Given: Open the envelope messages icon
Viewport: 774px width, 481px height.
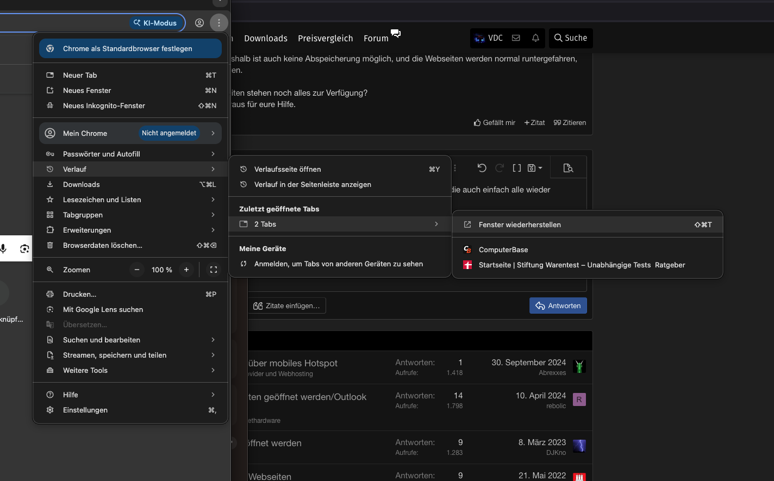Looking at the screenshot, I should pyautogui.click(x=516, y=38).
